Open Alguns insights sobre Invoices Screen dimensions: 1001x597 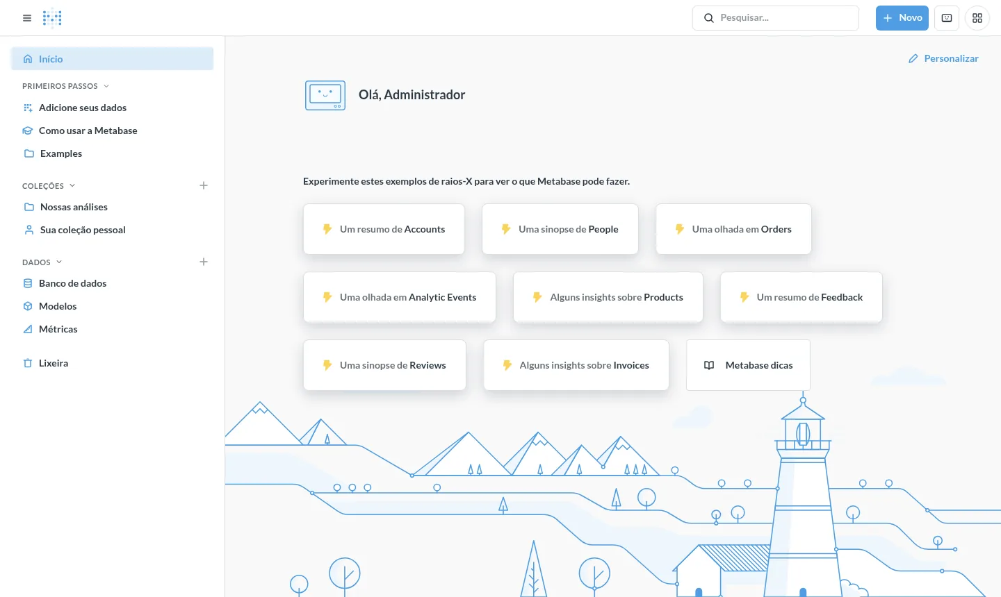click(576, 365)
